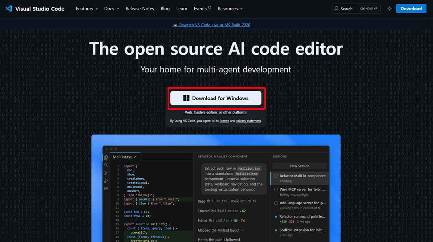Click code line 'export function MailList() {'
The image size is (433, 242).
coord(147,224)
